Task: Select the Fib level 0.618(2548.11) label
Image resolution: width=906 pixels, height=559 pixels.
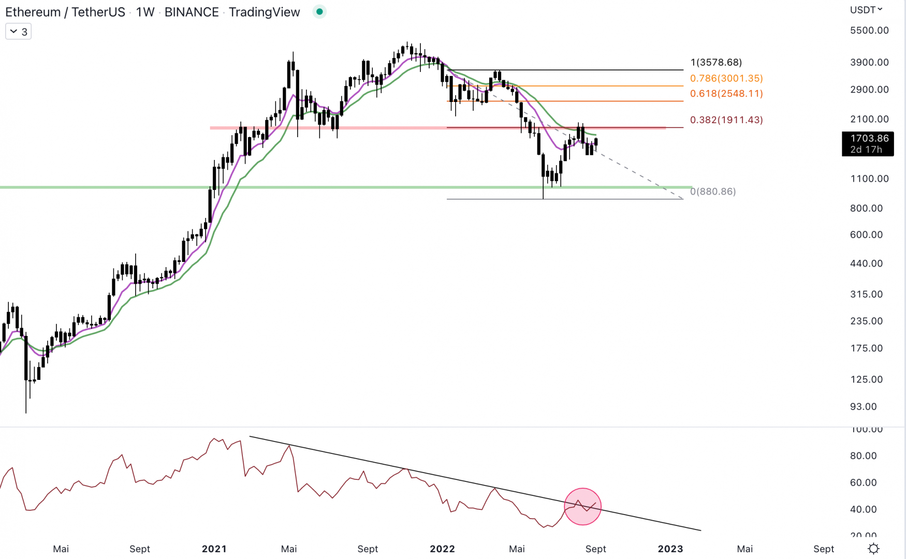Action: point(726,94)
